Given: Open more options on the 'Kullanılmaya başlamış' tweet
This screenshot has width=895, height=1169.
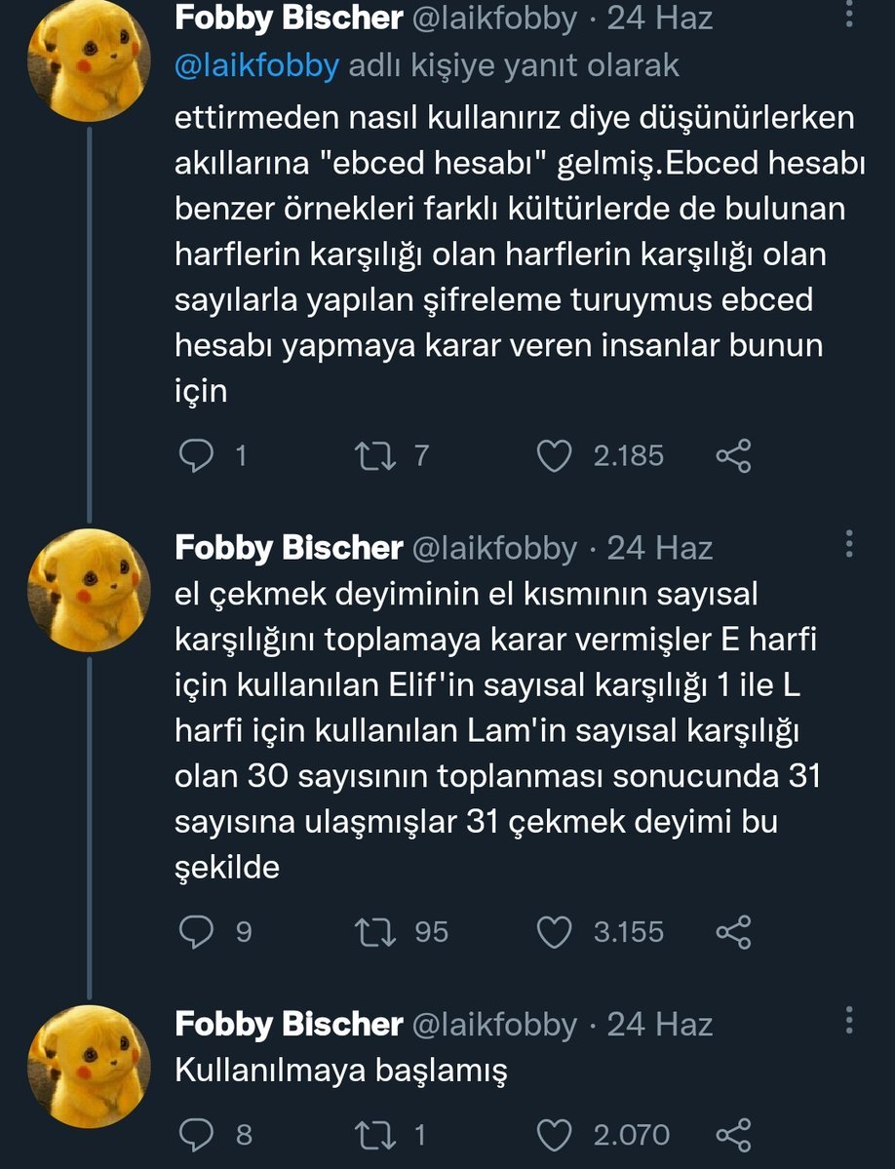Looking at the screenshot, I should (x=849, y=1022).
